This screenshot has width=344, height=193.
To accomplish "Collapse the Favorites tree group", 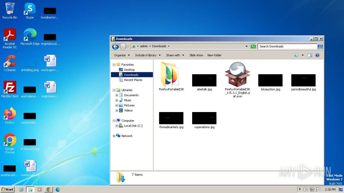I will (114, 65).
